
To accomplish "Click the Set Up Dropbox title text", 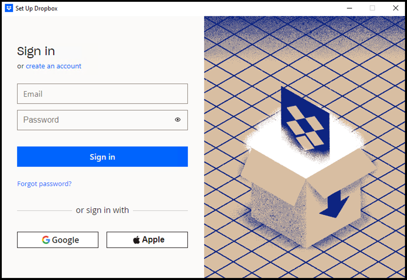I will [x=37, y=8].
